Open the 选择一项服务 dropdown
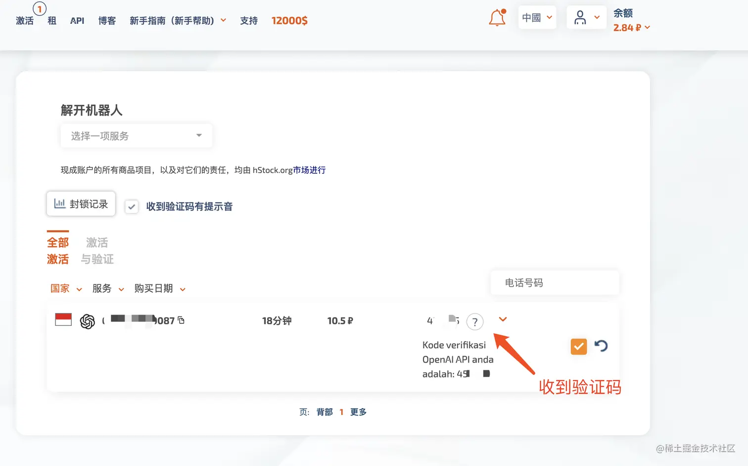 tap(136, 136)
